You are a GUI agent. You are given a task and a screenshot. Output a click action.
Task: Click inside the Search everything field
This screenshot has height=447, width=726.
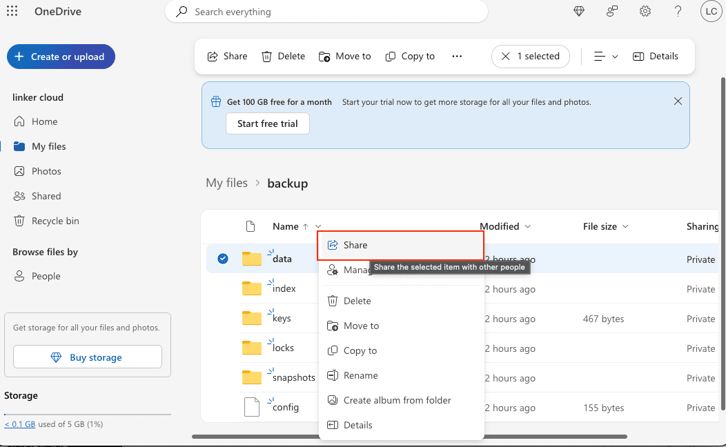(x=331, y=12)
